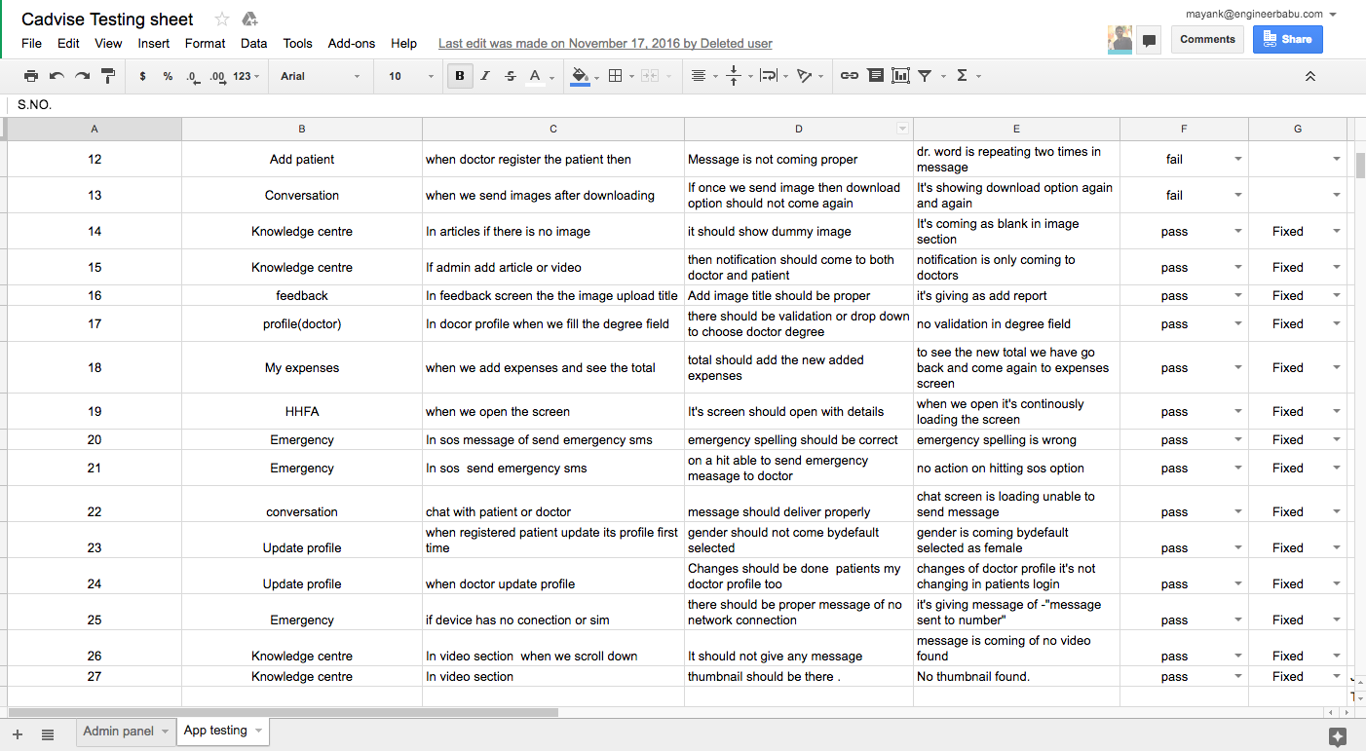Screen dimensions: 1366x751
Task: Toggle strikethrough formatting
Action: pos(511,75)
